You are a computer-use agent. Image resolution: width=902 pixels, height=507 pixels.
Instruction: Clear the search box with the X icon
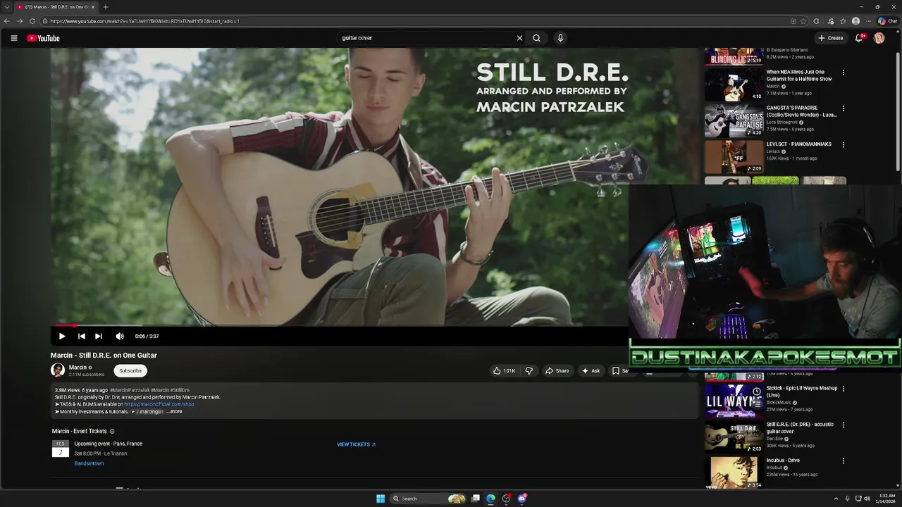pyautogui.click(x=520, y=38)
